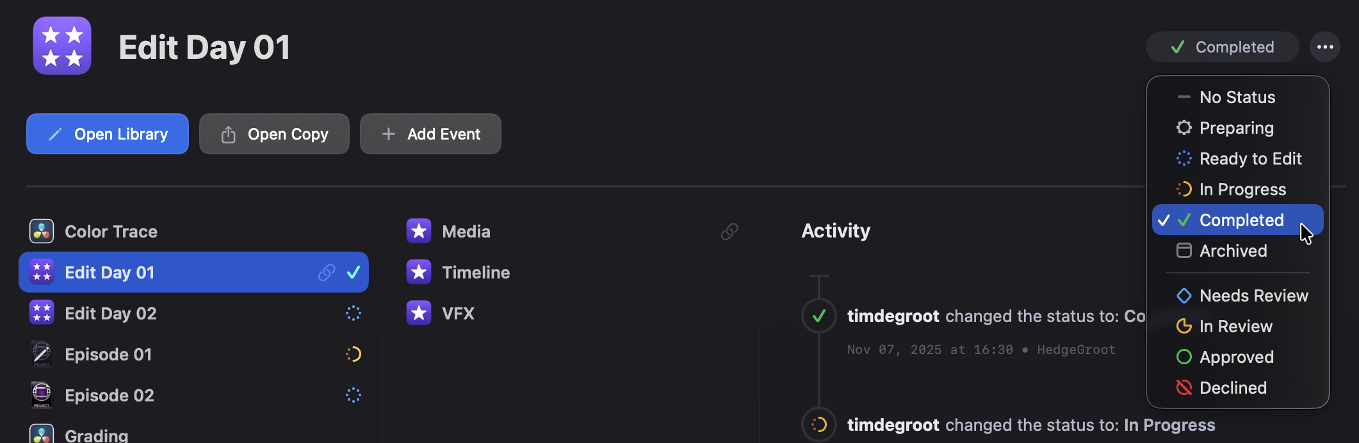The width and height of the screenshot is (1359, 443).
Task: Click the Edit Day 01 star app icon
Action: [62, 46]
